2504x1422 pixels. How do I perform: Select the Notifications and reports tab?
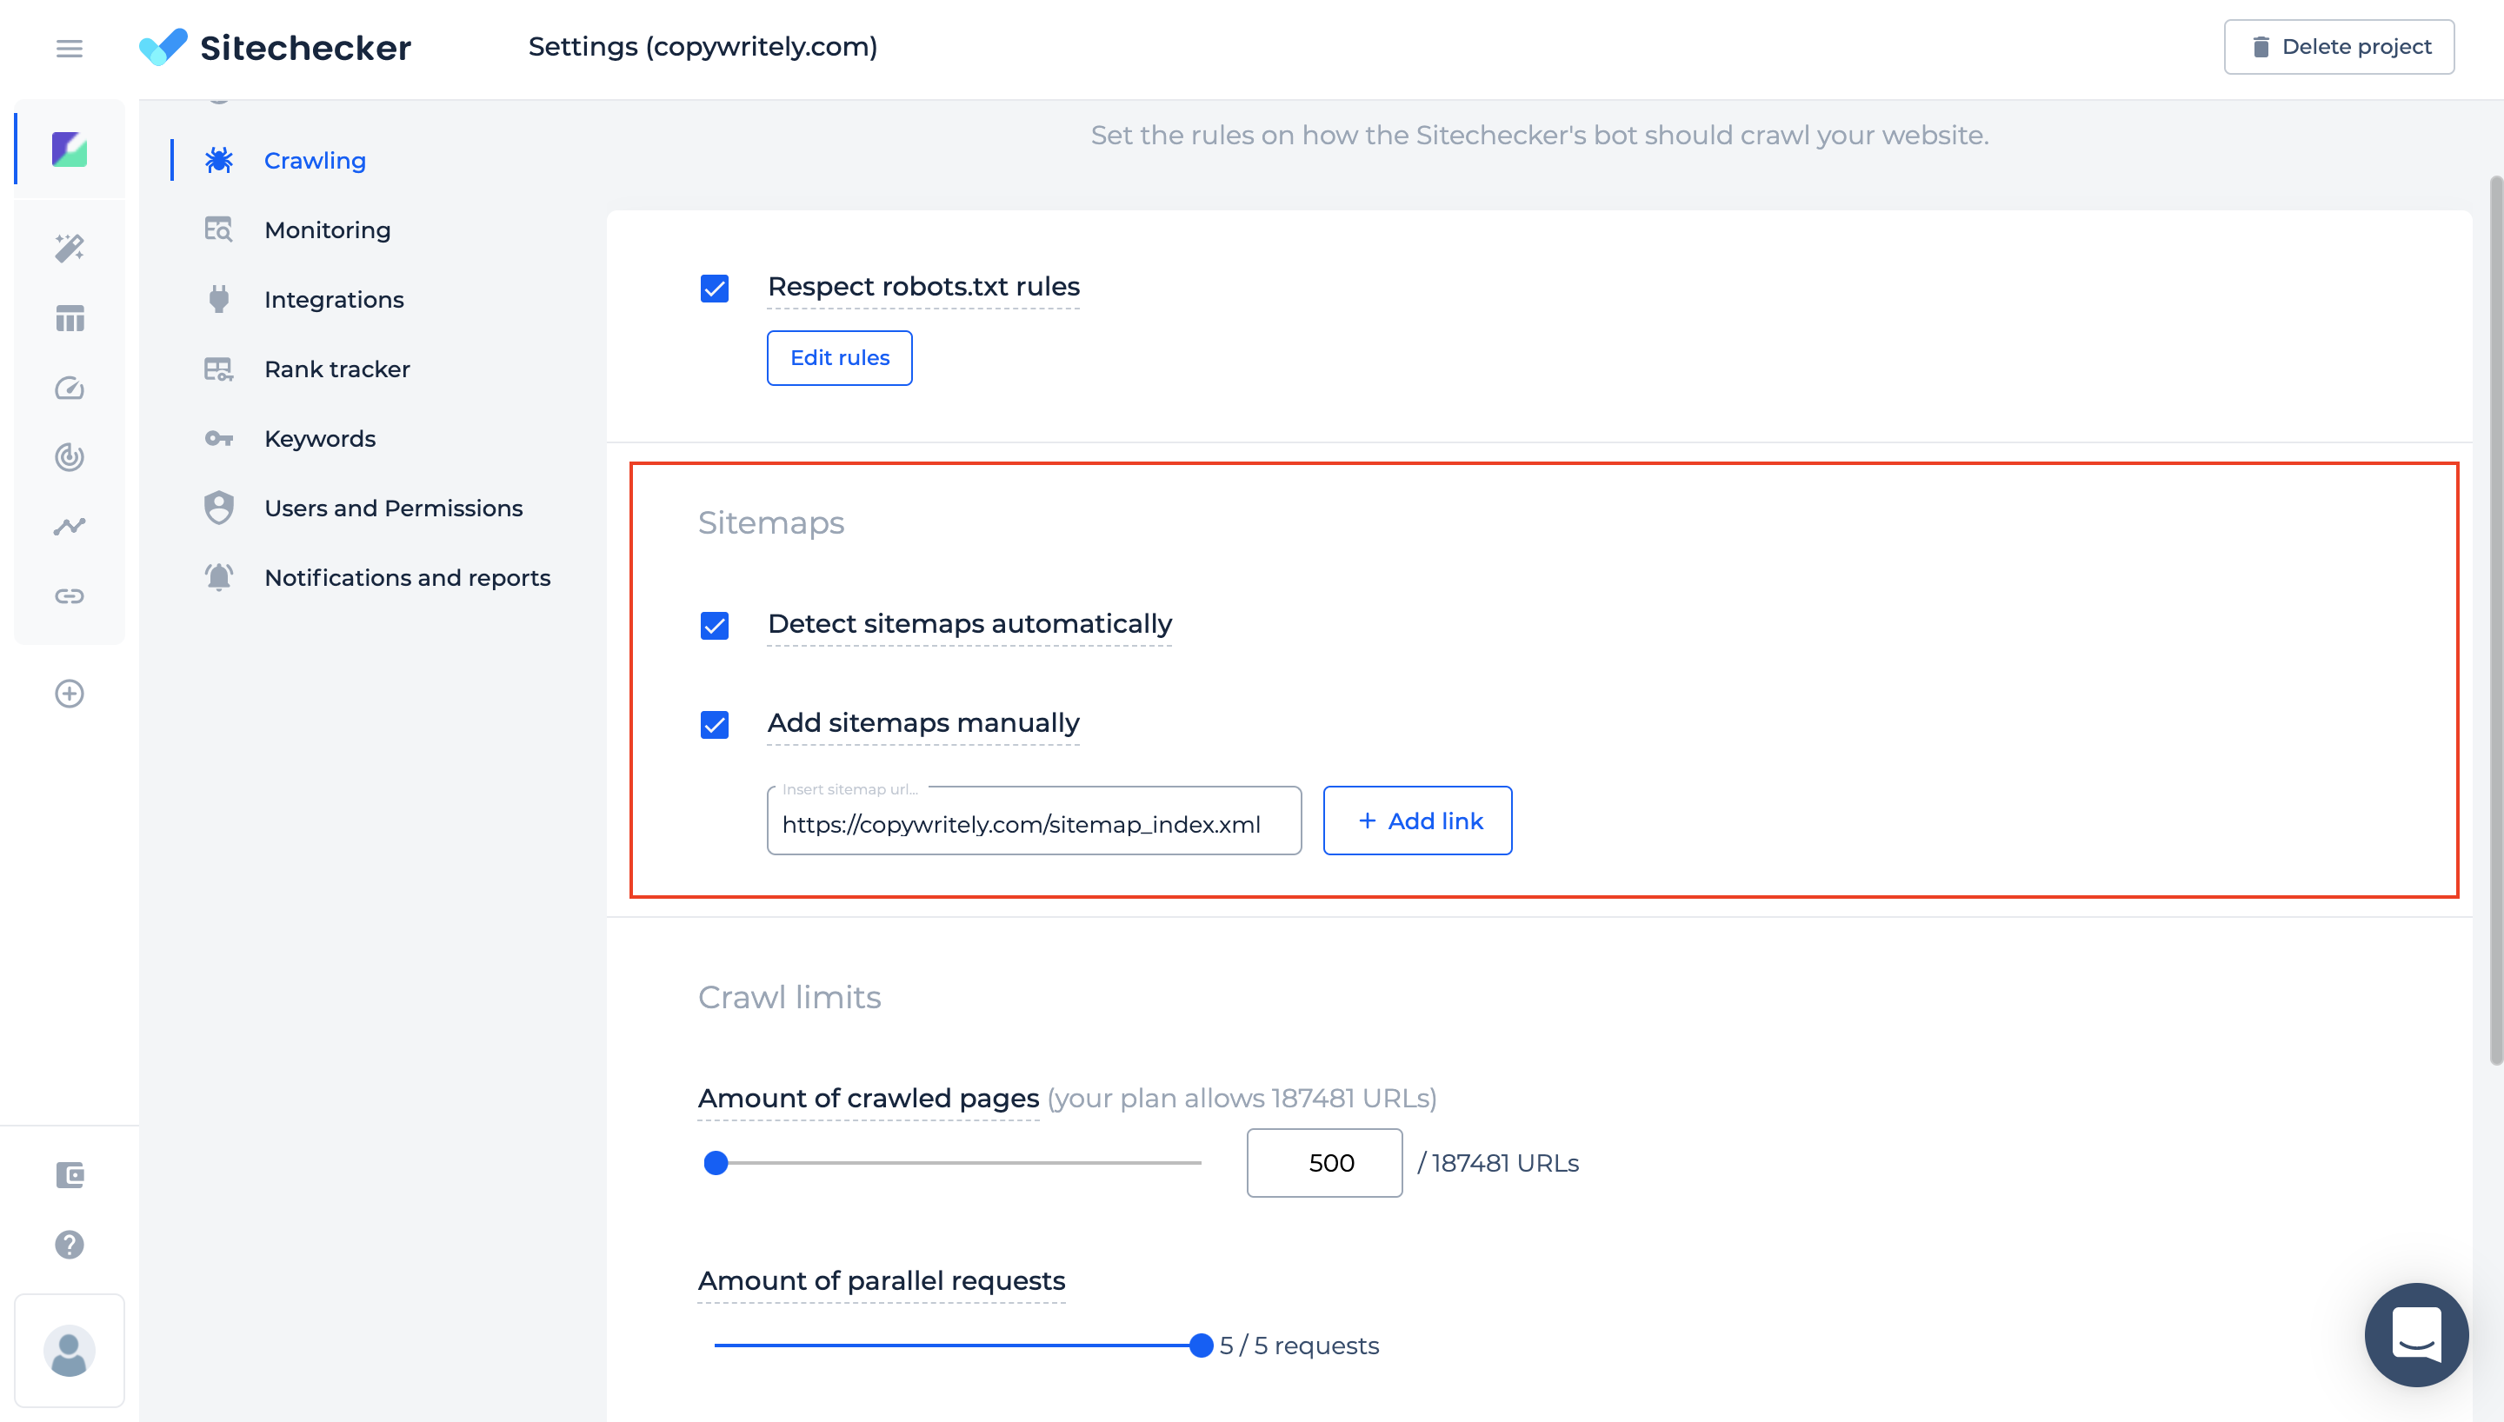406,578
